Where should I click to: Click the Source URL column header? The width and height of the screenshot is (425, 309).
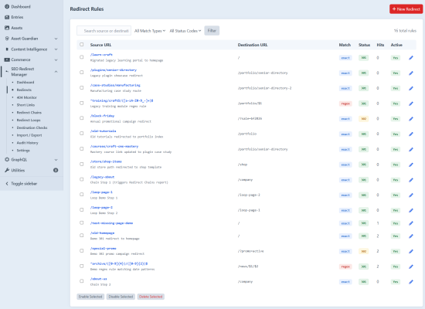[100, 45]
